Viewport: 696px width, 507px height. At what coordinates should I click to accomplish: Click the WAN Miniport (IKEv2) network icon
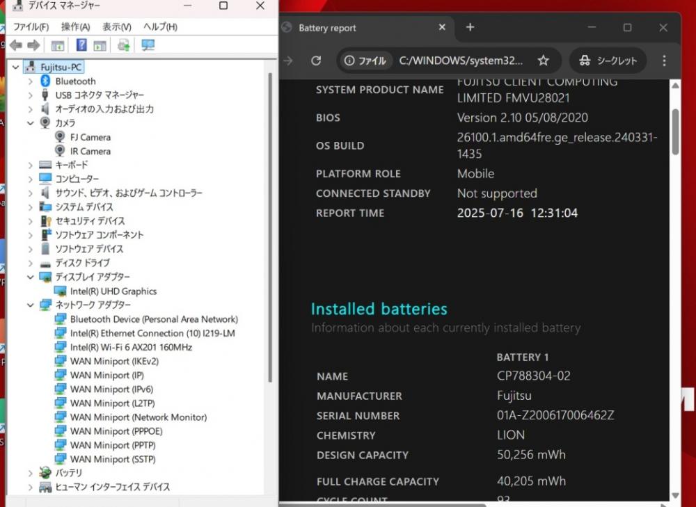coord(60,361)
